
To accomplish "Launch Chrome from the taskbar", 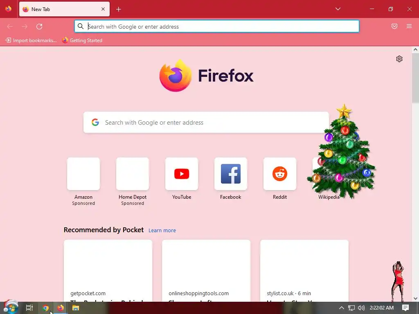I will [45, 308].
